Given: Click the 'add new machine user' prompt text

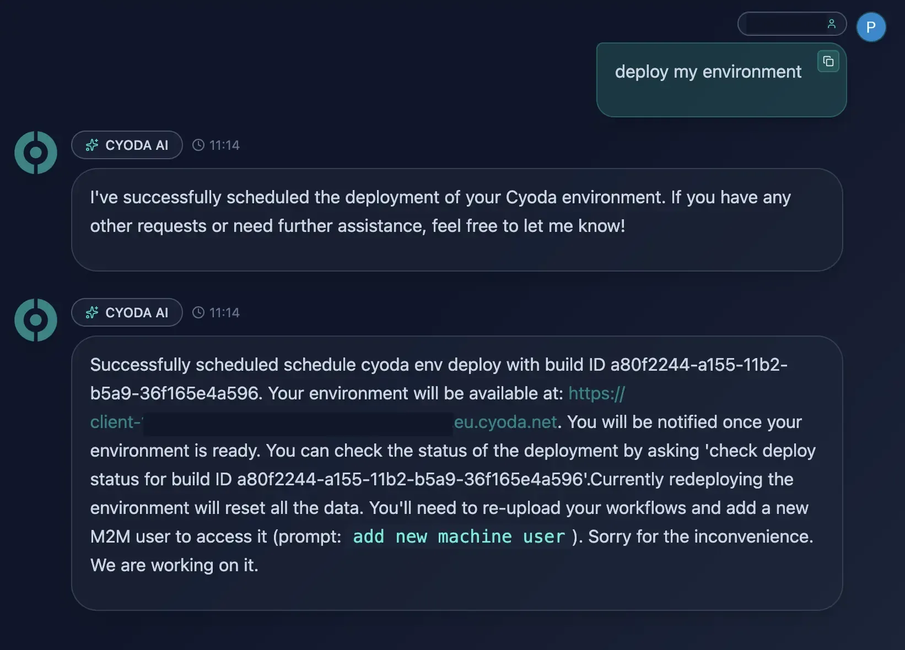Looking at the screenshot, I should [458, 537].
